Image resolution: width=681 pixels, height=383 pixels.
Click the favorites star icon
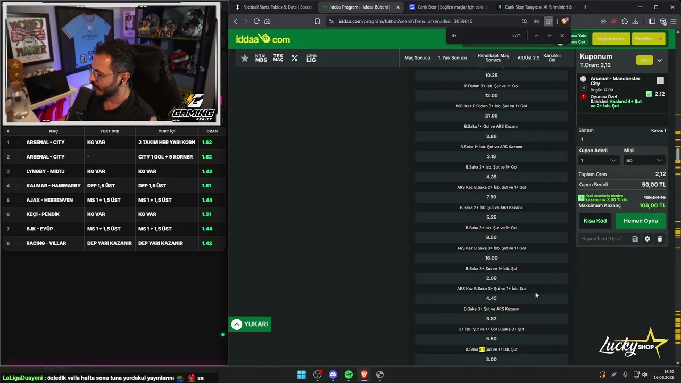coord(245,58)
